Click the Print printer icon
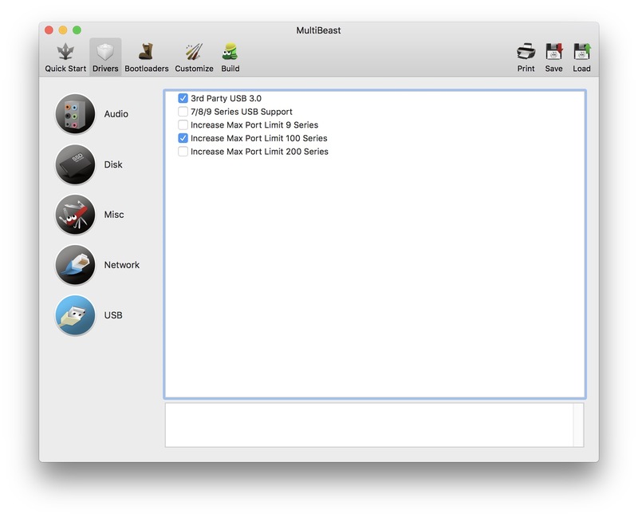 pyautogui.click(x=526, y=52)
